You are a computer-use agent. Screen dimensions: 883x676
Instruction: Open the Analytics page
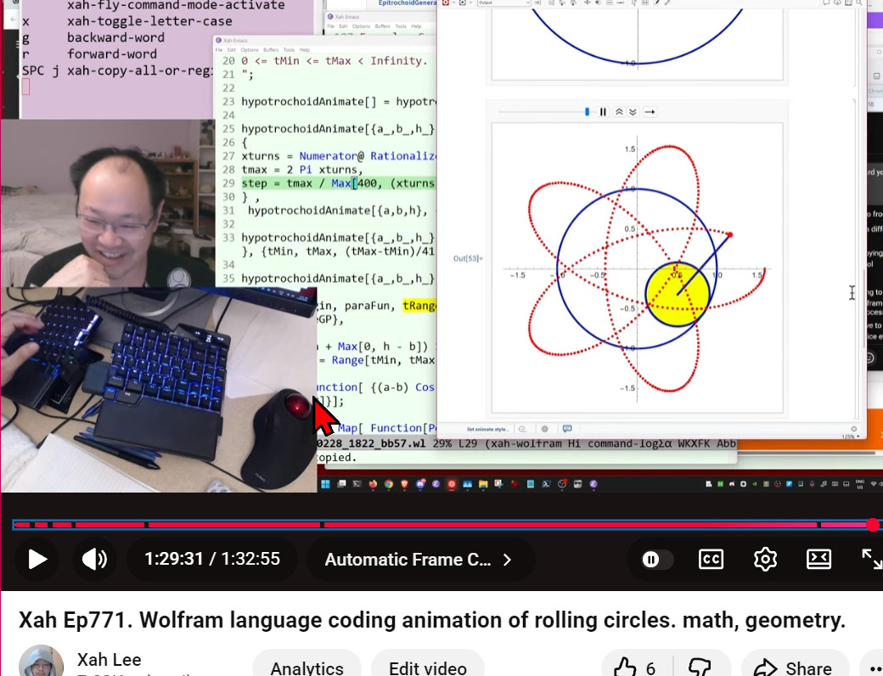(307, 668)
